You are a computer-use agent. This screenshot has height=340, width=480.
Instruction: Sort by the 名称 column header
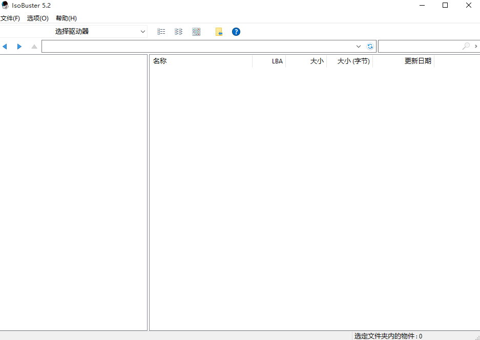[x=159, y=61]
